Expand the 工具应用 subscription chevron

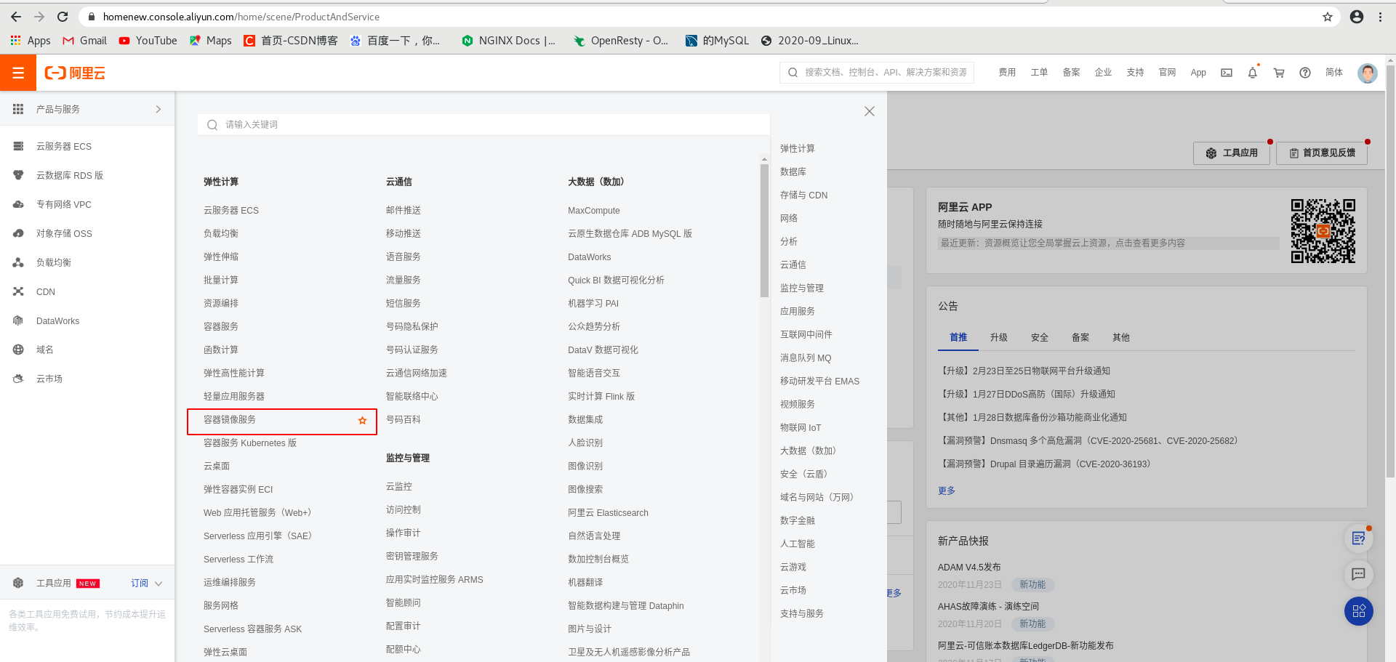[159, 584]
